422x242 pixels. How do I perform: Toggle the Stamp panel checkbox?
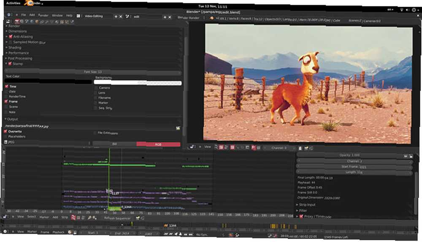(10, 64)
